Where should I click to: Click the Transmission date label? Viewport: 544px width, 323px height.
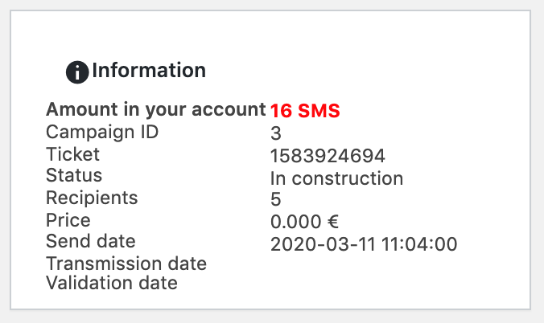(x=126, y=264)
